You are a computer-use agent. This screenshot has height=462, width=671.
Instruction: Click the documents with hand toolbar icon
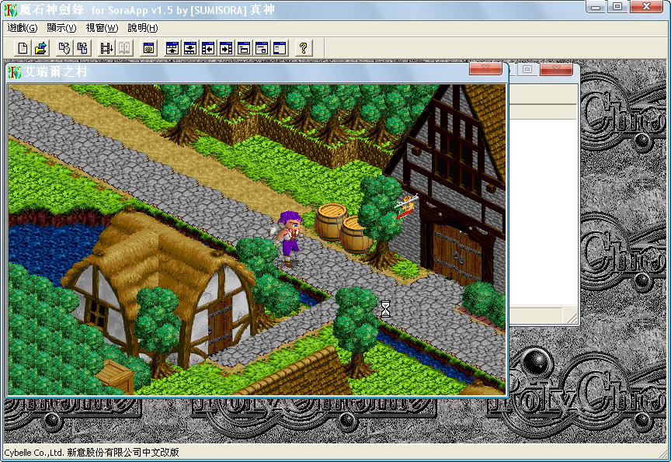pos(64,48)
